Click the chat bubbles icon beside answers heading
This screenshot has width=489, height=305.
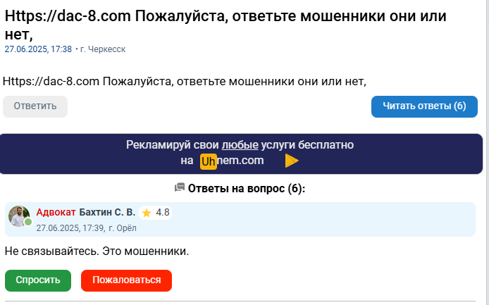(180, 188)
